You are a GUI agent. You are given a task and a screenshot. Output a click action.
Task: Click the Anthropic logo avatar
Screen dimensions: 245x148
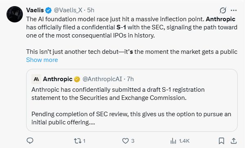(x=36, y=79)
